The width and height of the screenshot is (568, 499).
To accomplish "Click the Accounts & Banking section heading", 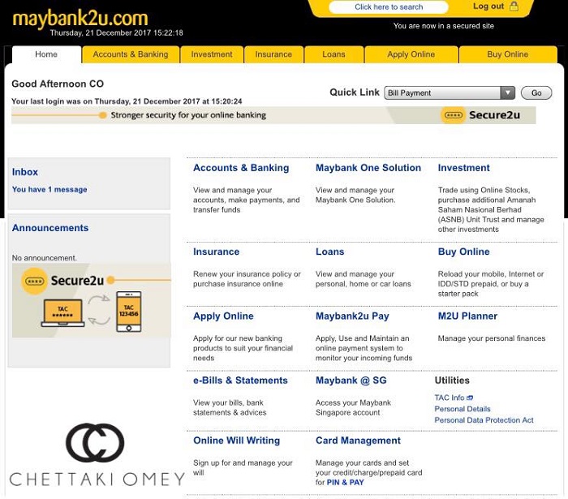I will [241, 168].
